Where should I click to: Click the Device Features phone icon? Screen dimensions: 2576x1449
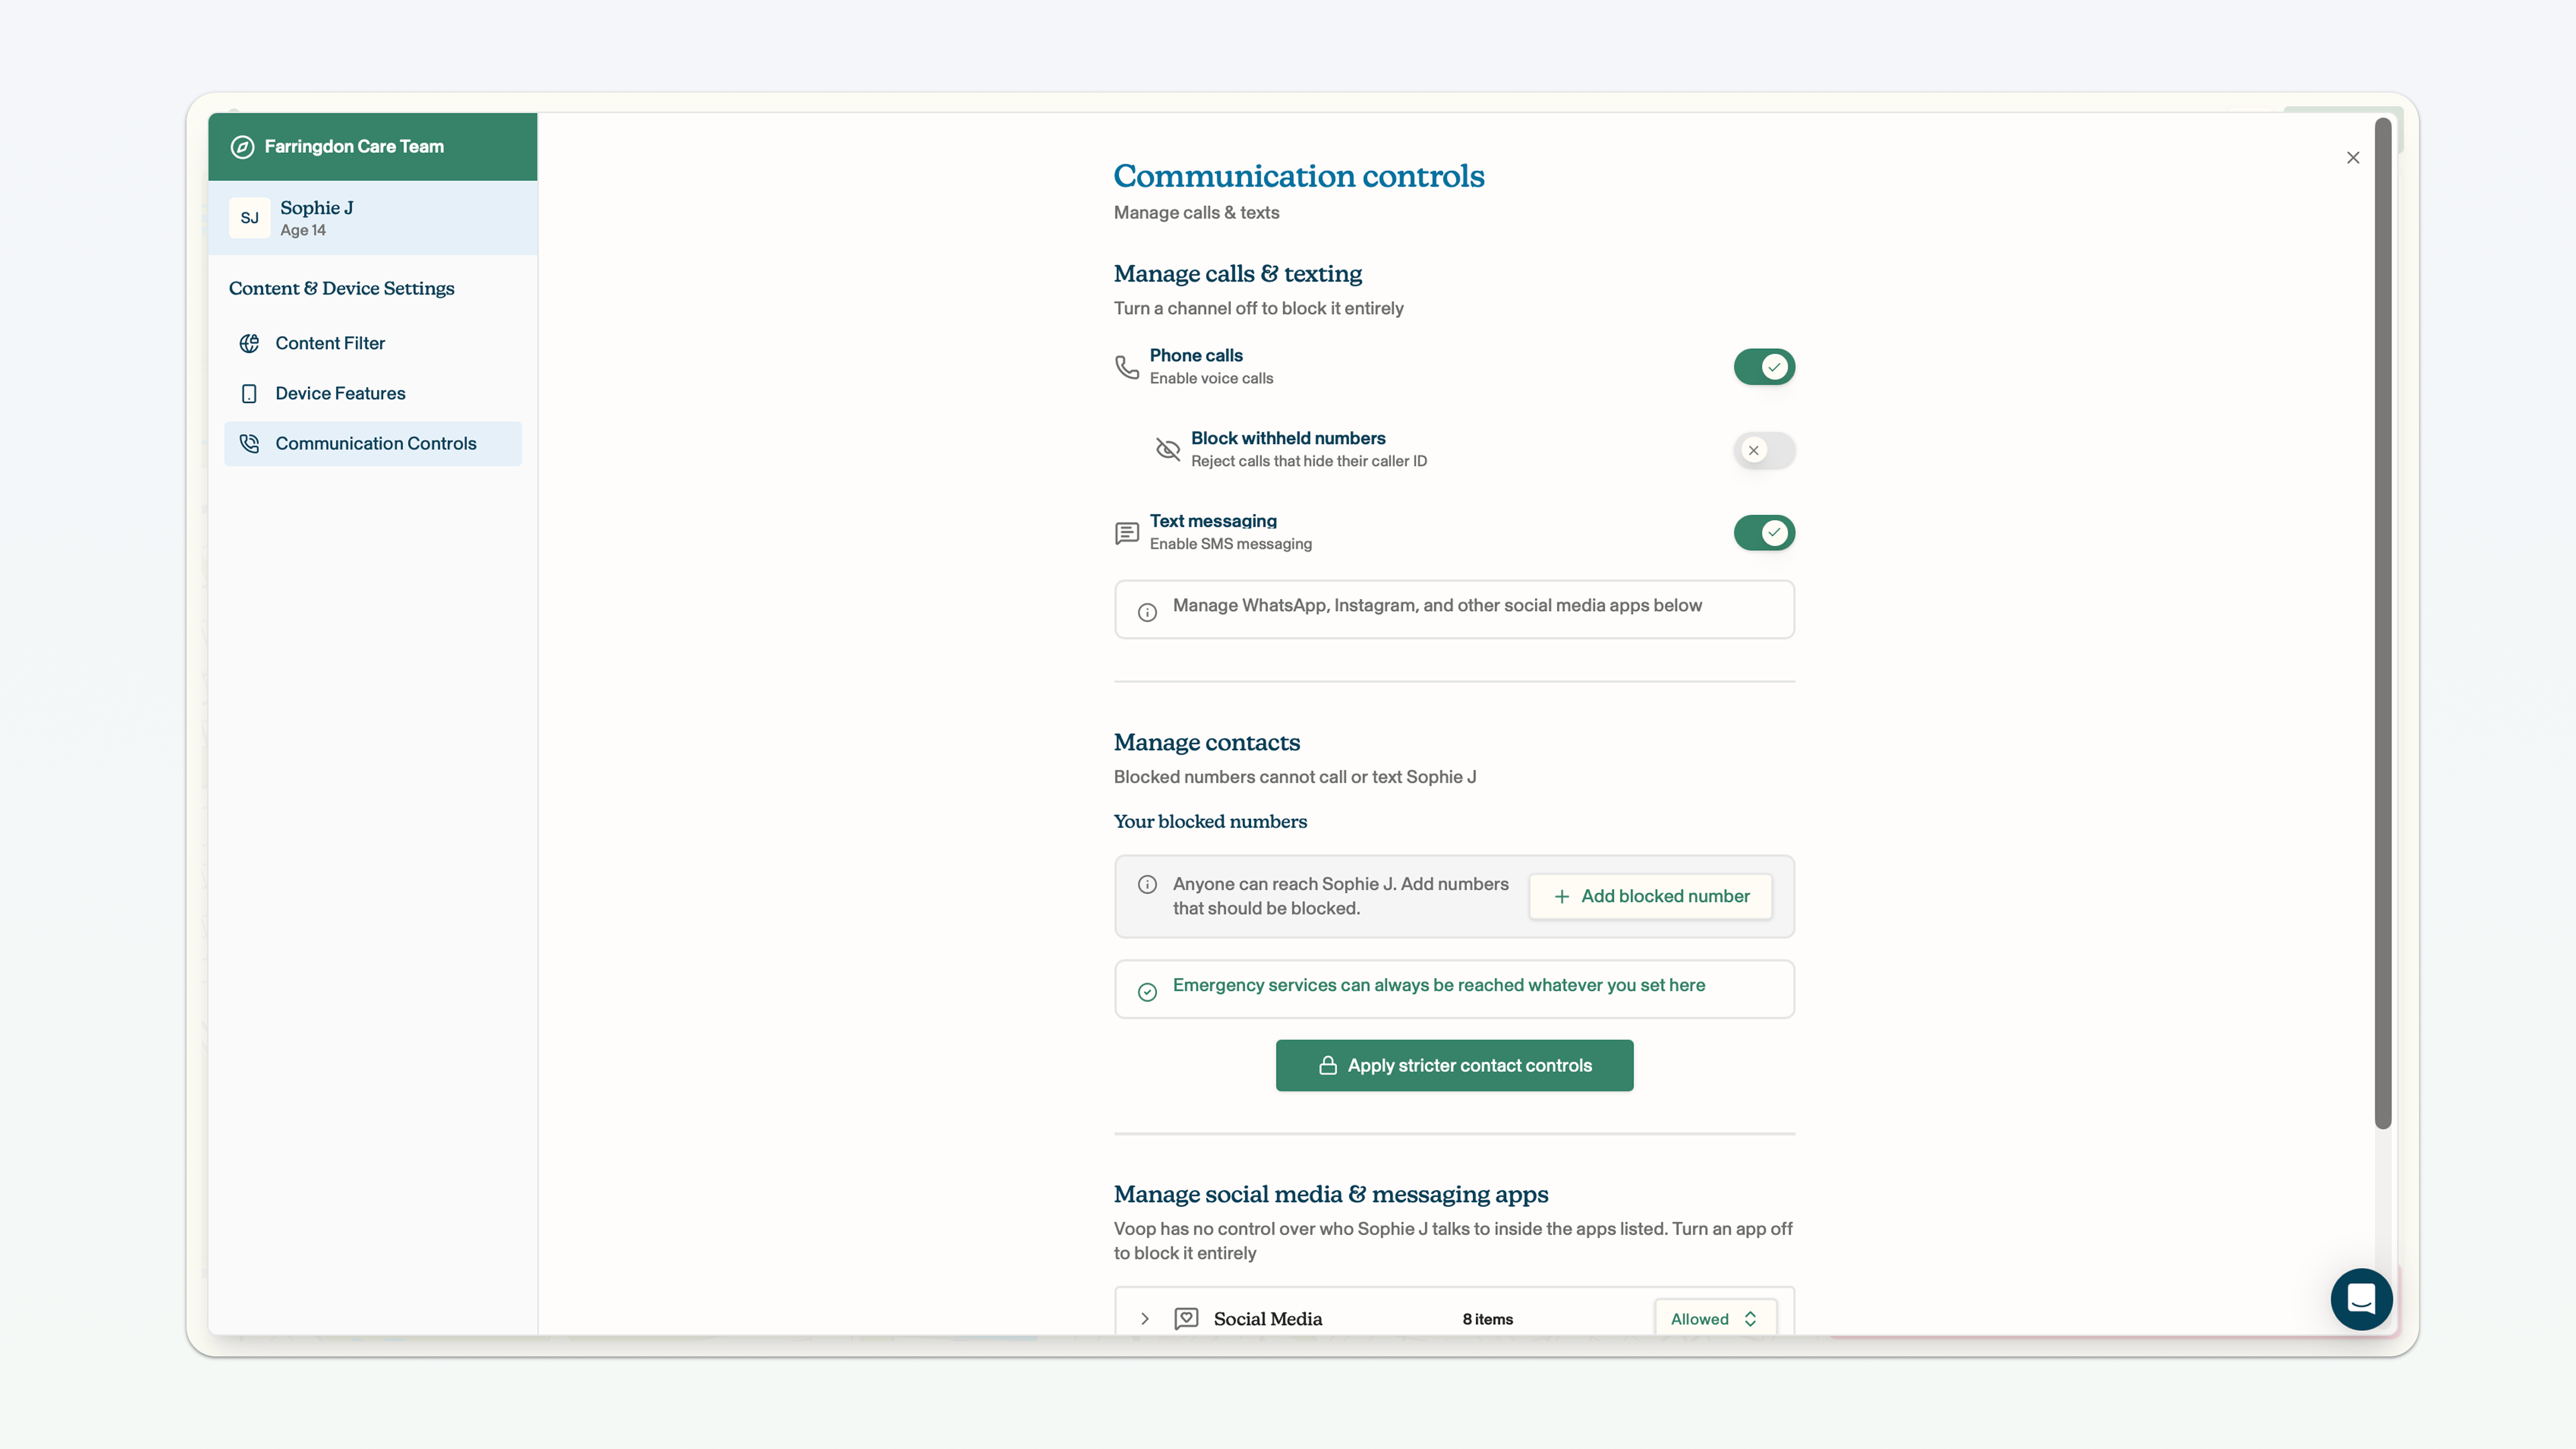pyautogui.click(x=249, y=394)
